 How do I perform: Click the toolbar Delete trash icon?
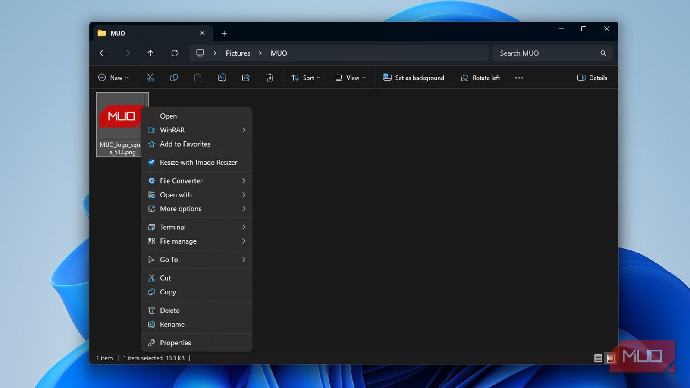click(x=270, y=78)
